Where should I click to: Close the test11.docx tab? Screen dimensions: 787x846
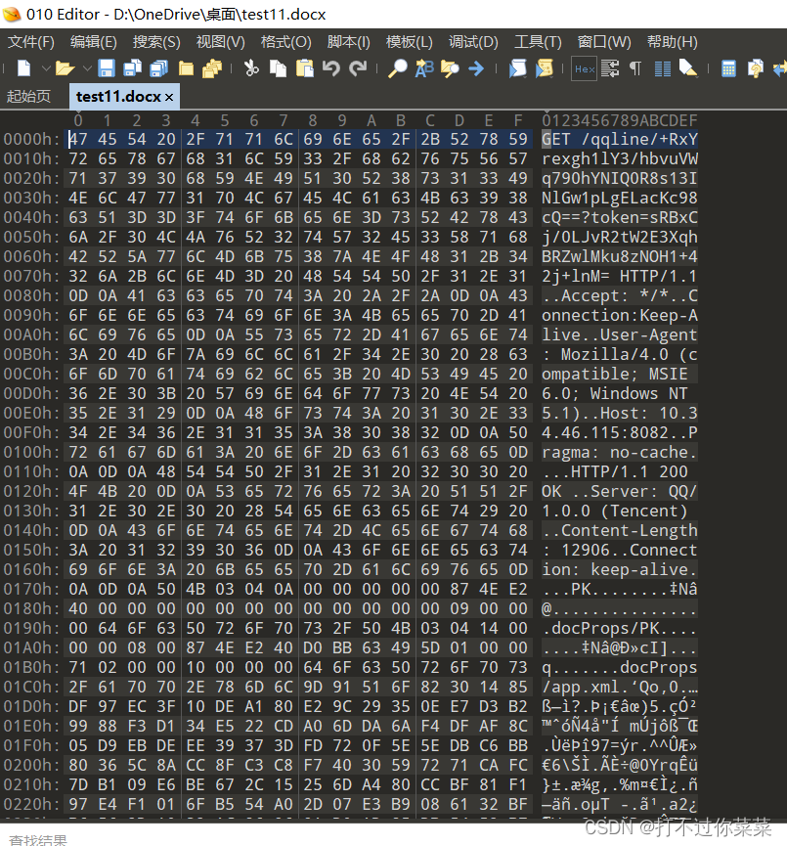pyautogui.click(x=169, y=97)
